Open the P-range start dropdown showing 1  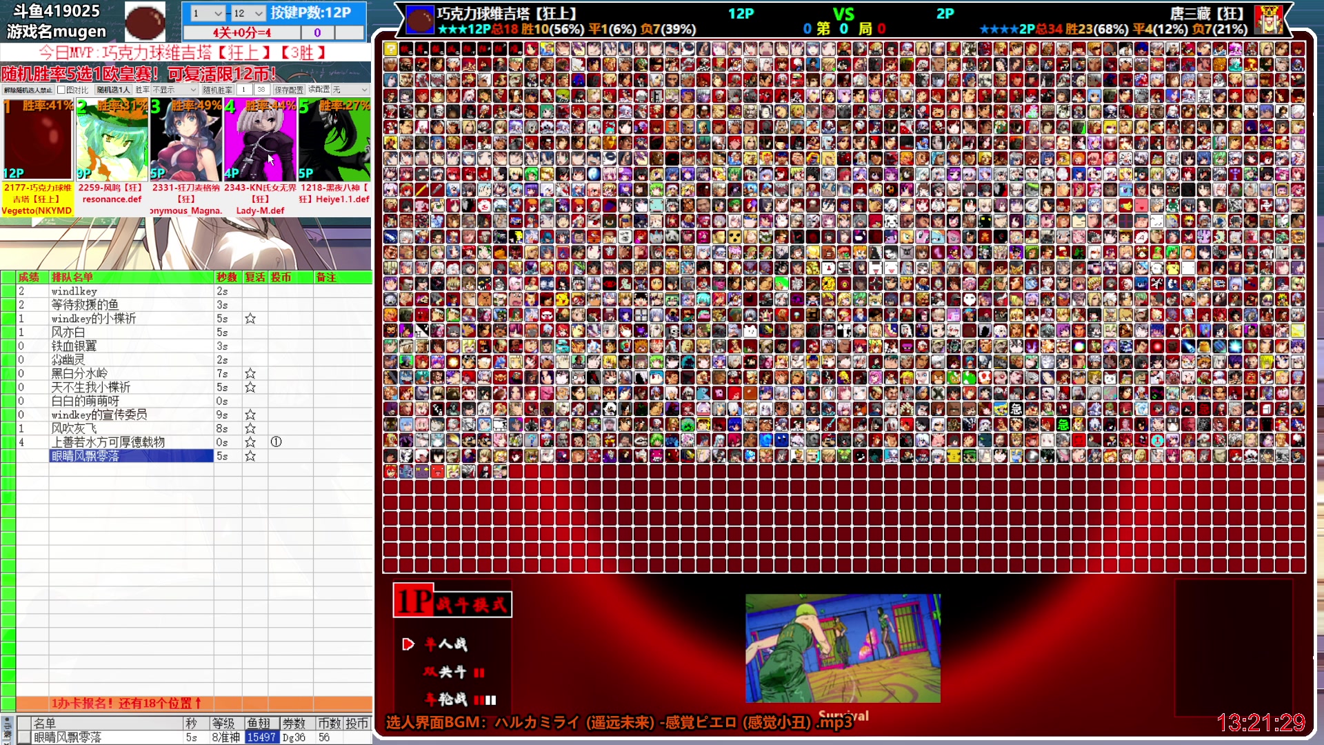[208, 13]
